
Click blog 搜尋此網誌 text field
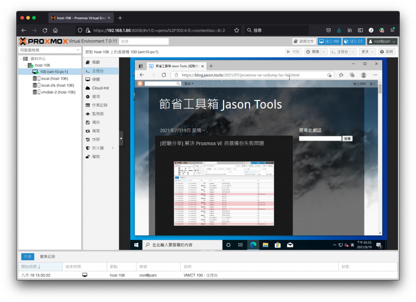click(x=320, y=139)
